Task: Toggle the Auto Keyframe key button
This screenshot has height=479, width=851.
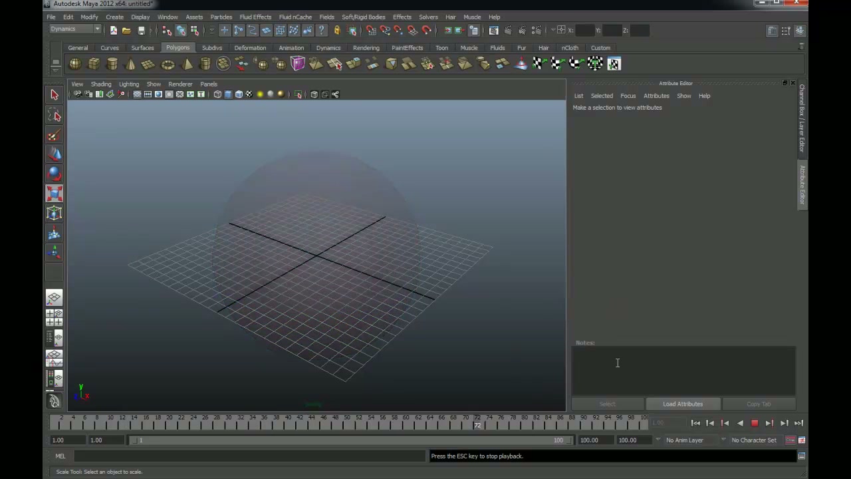Action: click(x=790, y=440)
